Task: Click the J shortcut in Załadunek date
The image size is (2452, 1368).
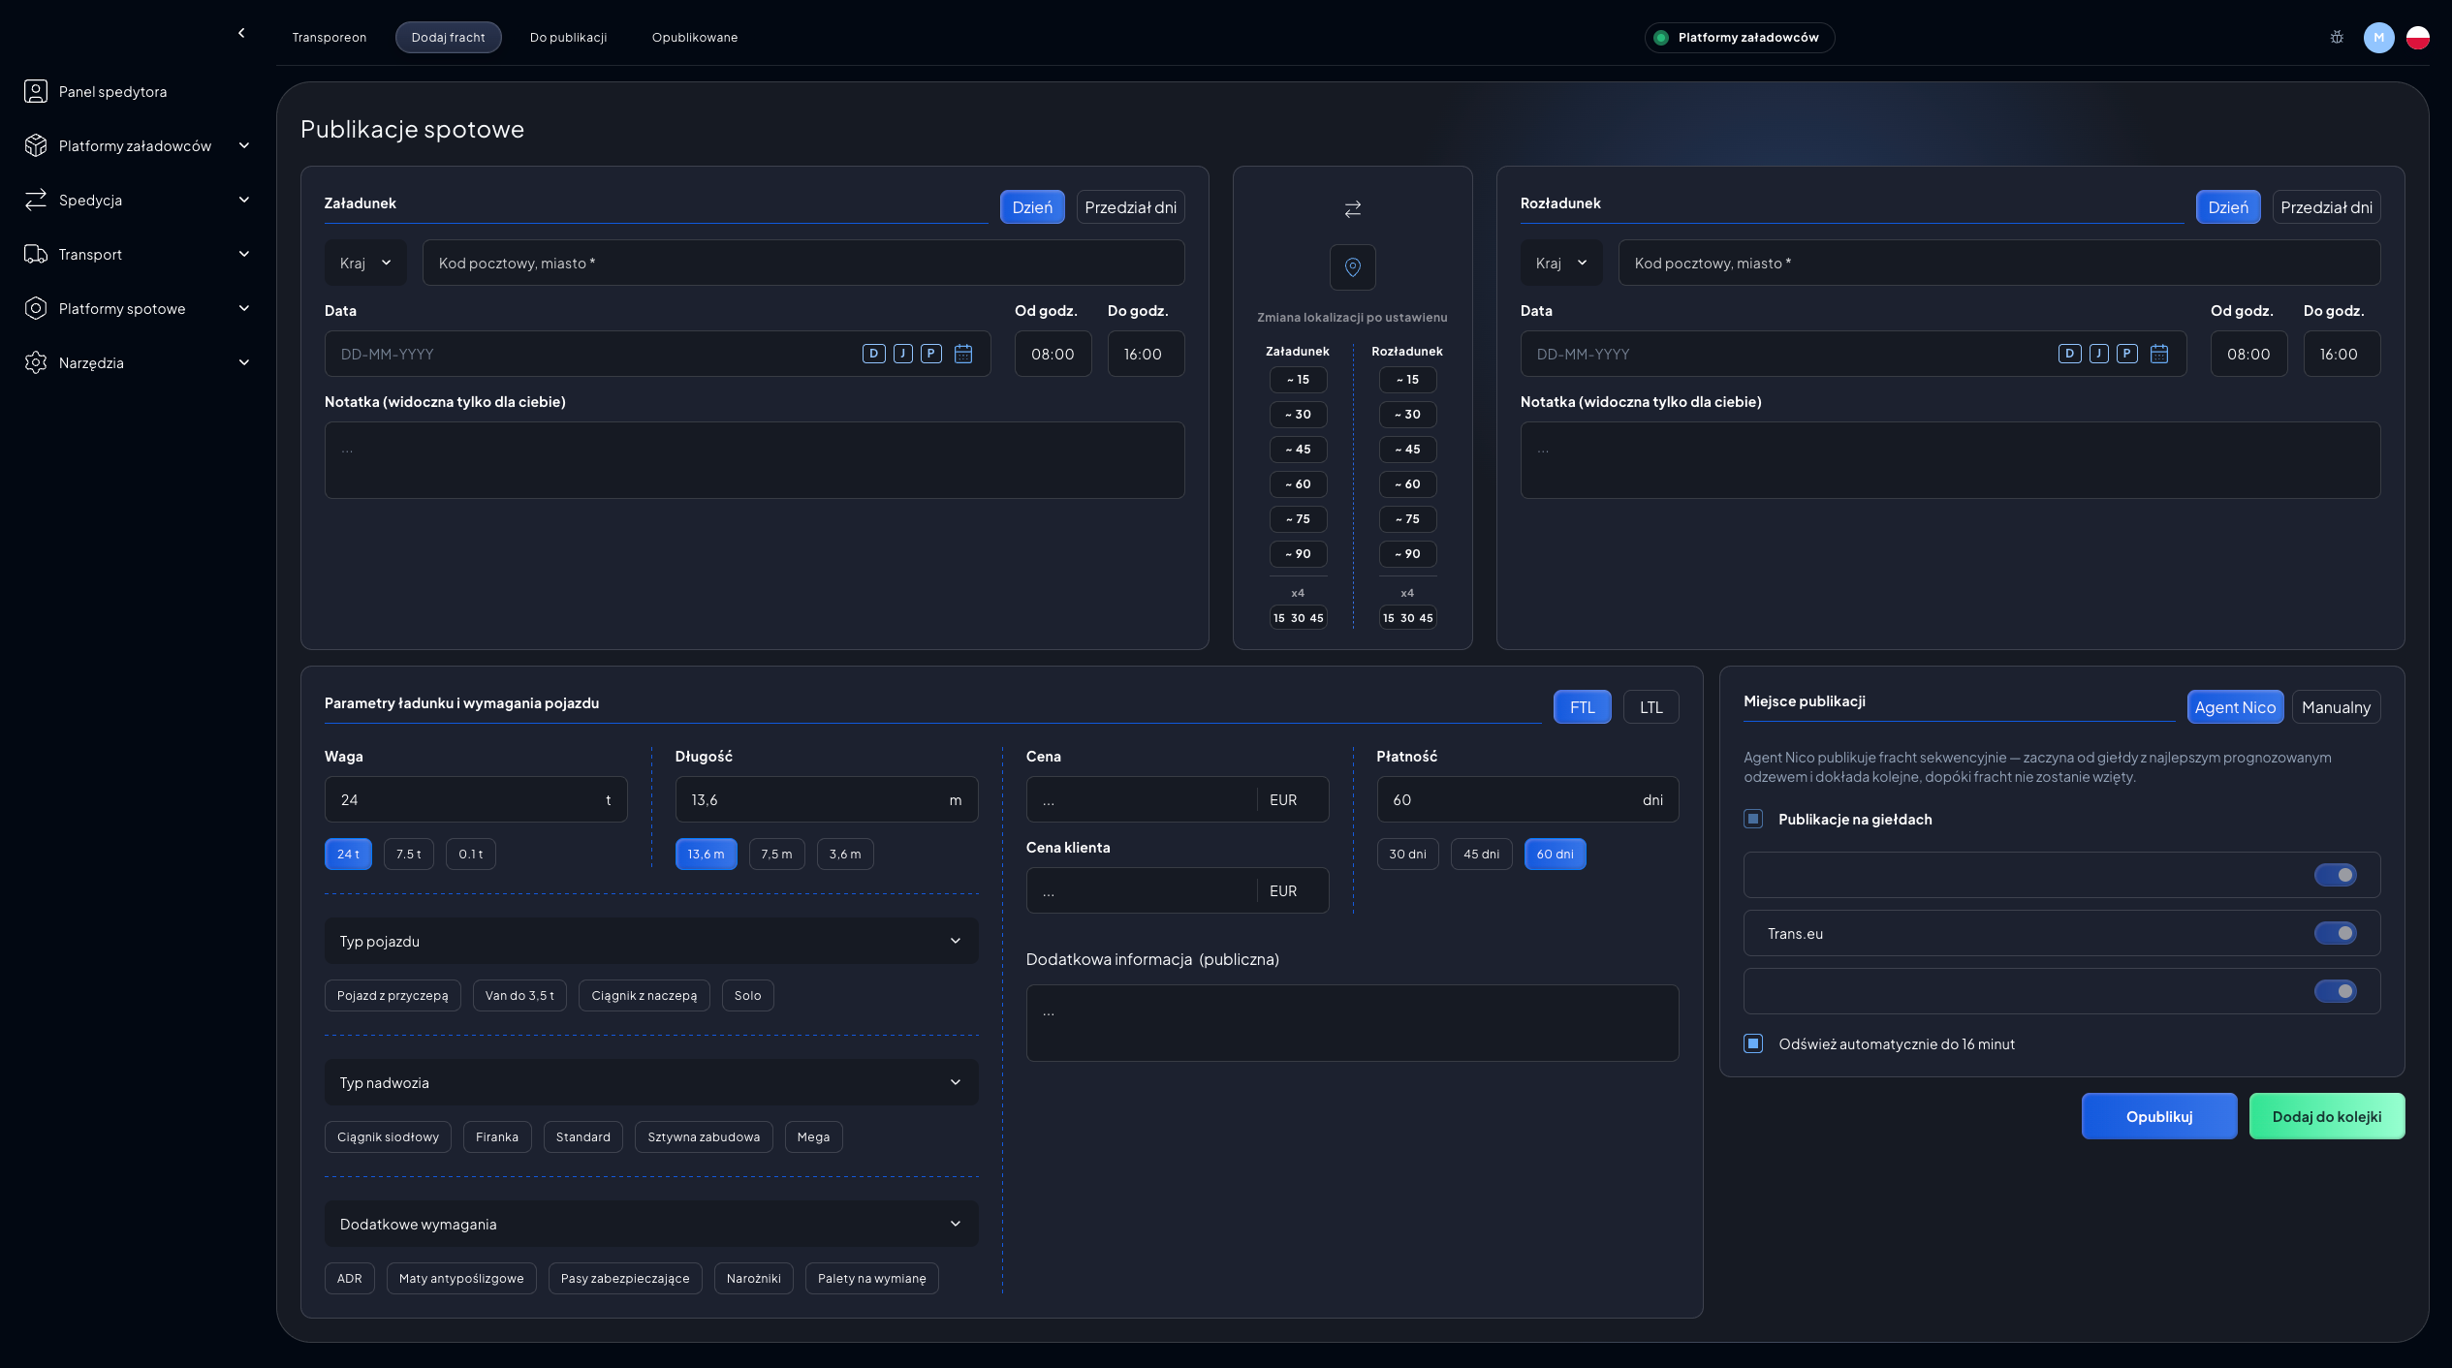Action: (902, 354)
